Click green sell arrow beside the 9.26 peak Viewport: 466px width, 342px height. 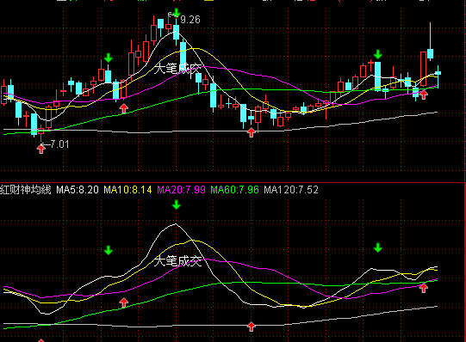(x=177, y=13)
